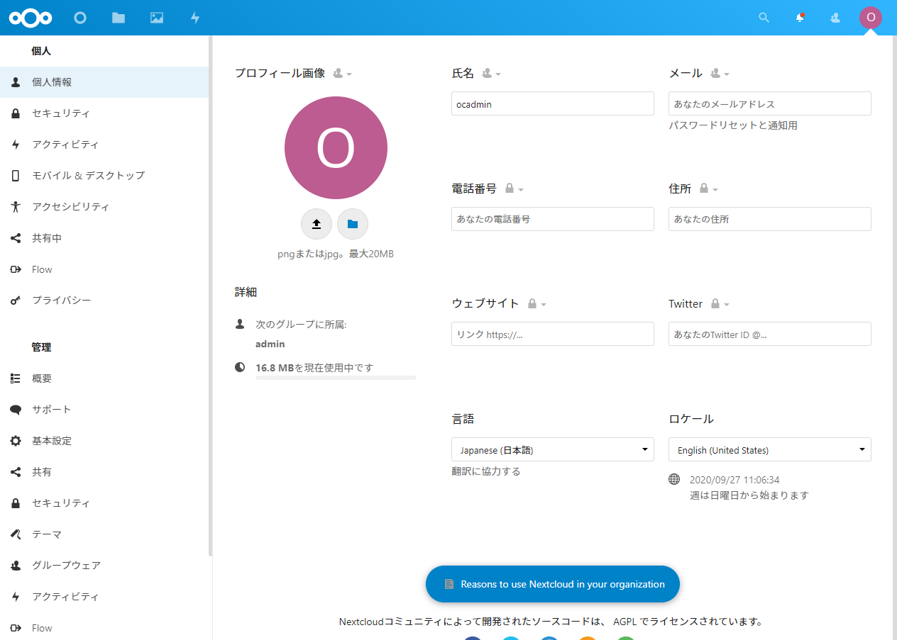The image size is (897, 640).
Task: Open the user avatar menu
Action: point(871,18)
